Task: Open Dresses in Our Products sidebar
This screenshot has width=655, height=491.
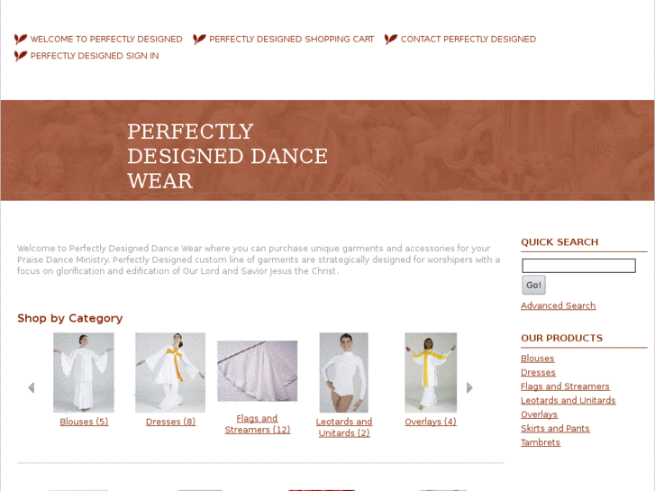Action: coord(538,372)
